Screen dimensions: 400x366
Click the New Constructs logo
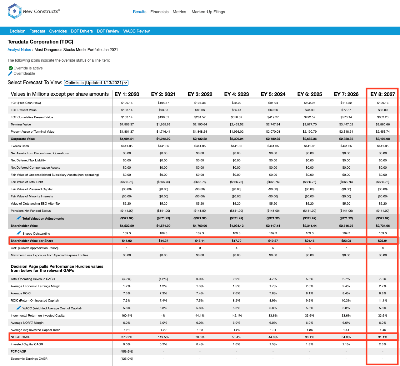click(x=34, y=12)
